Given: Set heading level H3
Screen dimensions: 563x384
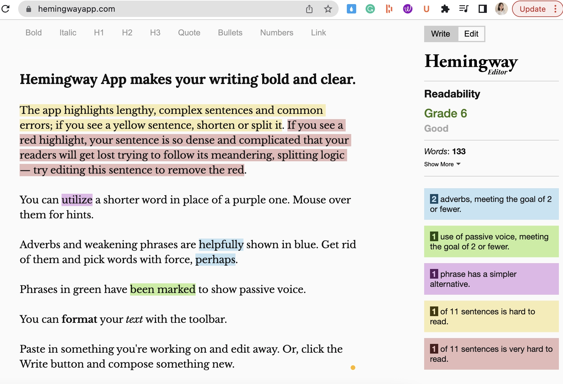Looking at the screenshot, I should pyautogui.click(x=155, y=33).
